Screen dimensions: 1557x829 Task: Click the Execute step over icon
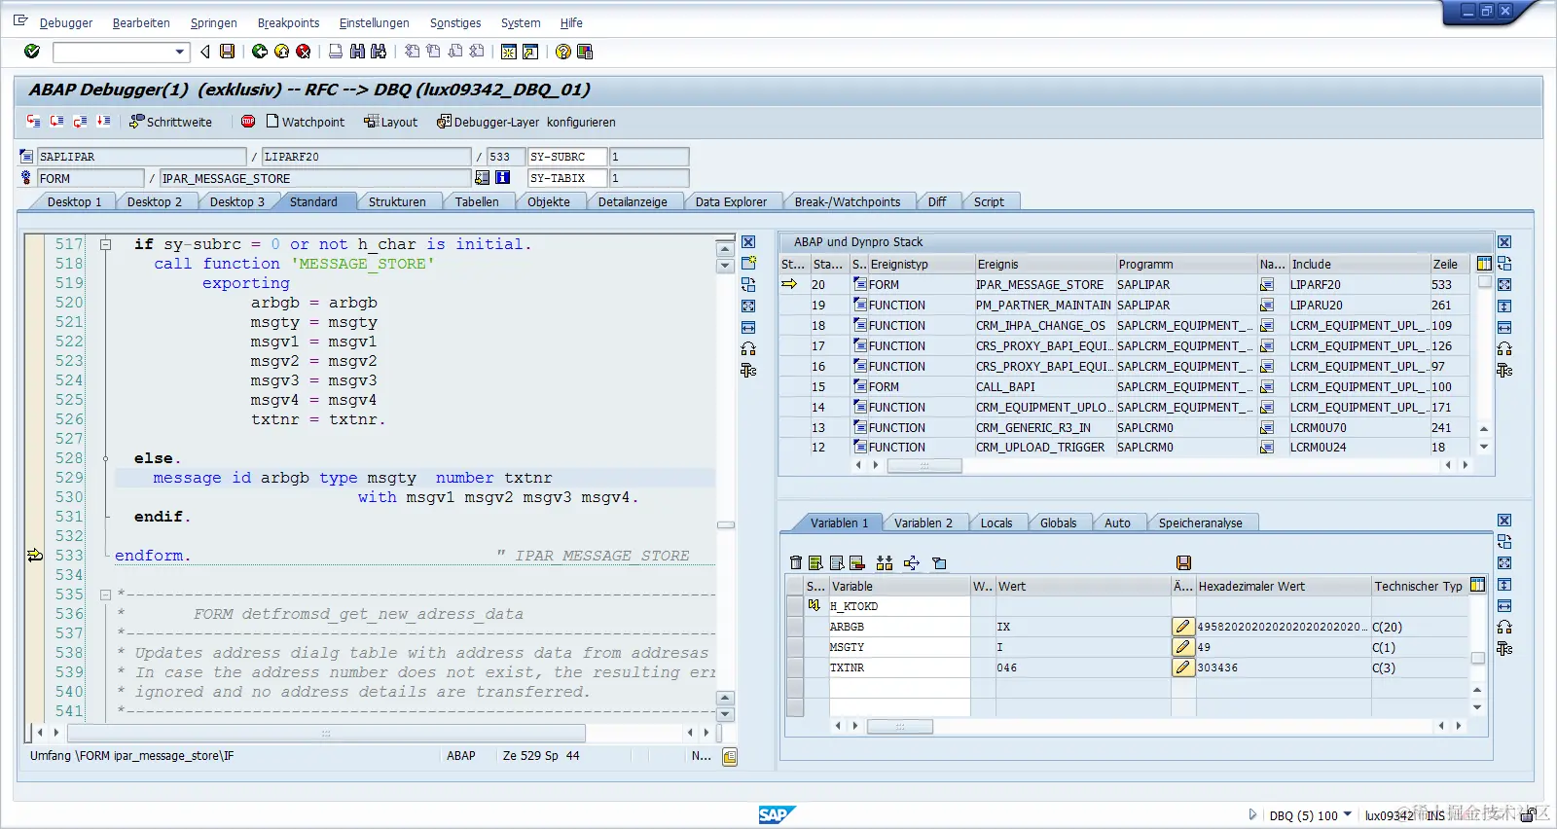point(56,122)
